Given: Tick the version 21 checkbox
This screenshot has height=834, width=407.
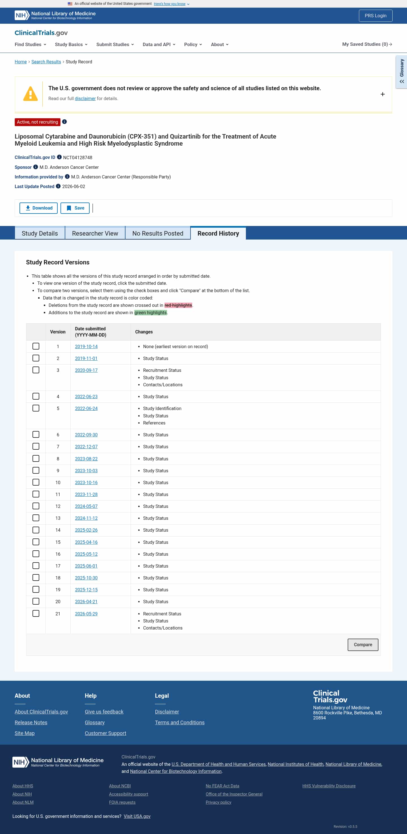Looking at the screenshot, I should (36, 613).
